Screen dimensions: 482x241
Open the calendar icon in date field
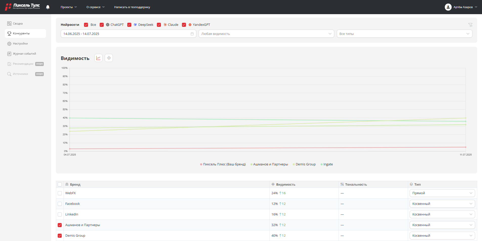pyautogui.click(x=192, y=34)
